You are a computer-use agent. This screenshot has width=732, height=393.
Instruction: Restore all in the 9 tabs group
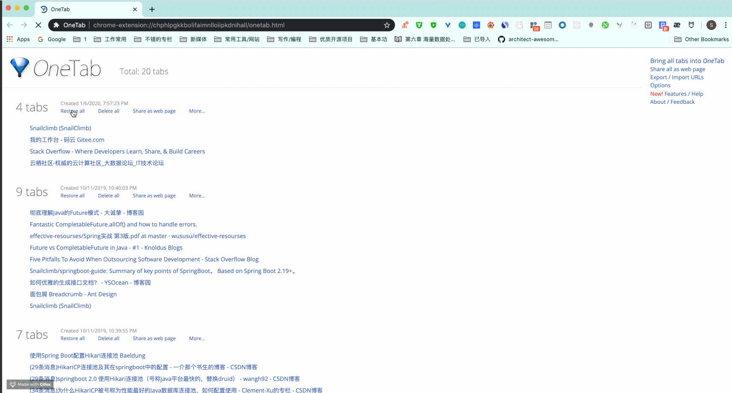(x=73, y=196)
